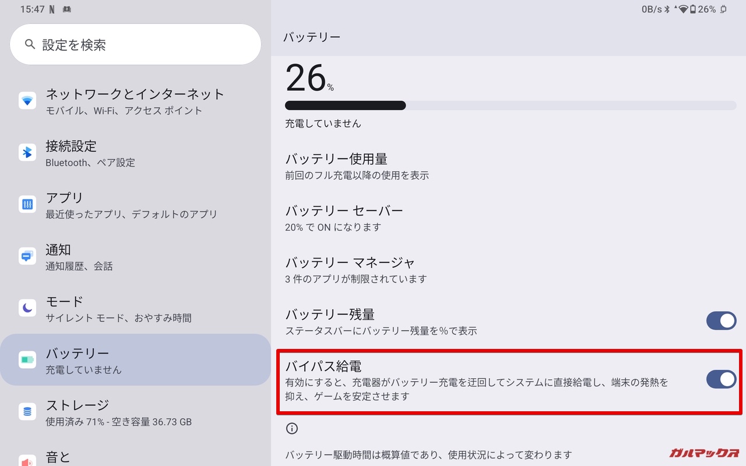Tap the magnifier icon in the search box
The height and width of the screenshot is (466, 746).
(30, 44)
